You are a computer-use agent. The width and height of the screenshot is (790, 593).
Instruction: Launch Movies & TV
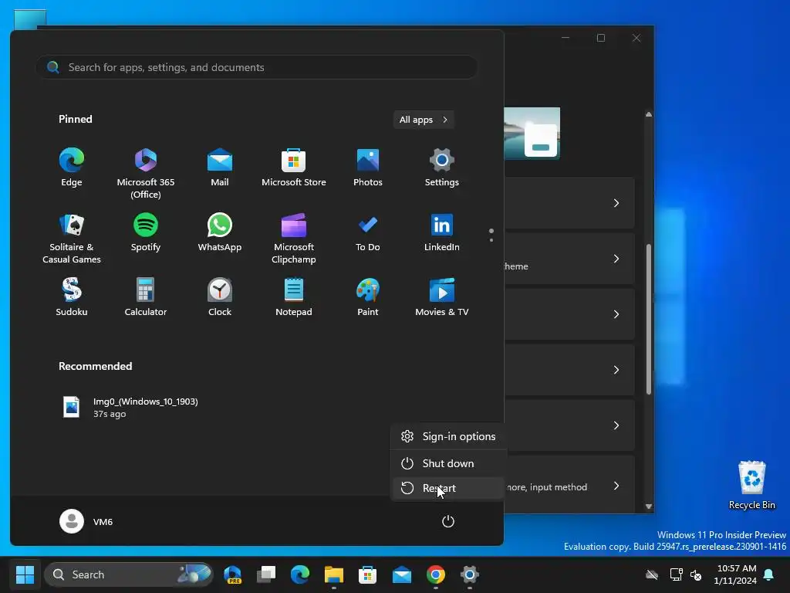pyautogui.click(x=442, y=297)
